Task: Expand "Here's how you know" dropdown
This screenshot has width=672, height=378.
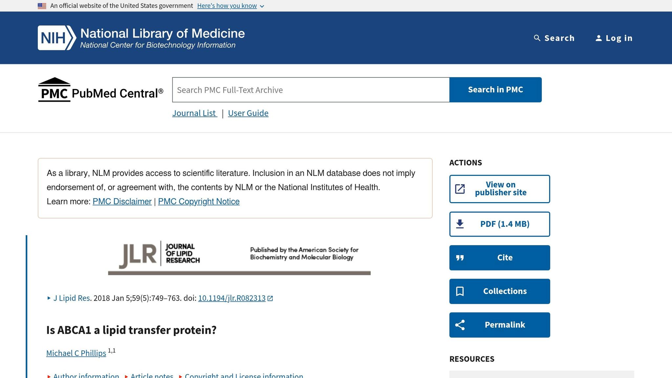Action: click(x=230, y=6)
